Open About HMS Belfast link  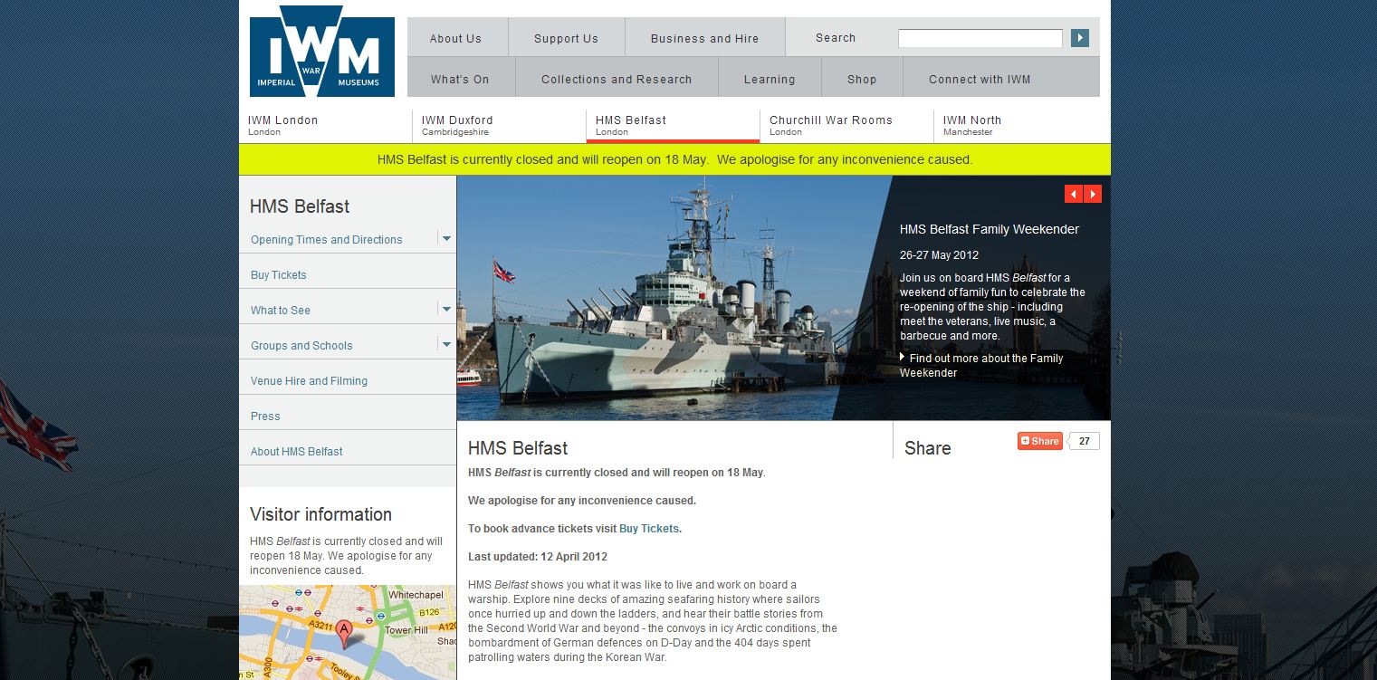click(297, 452)
